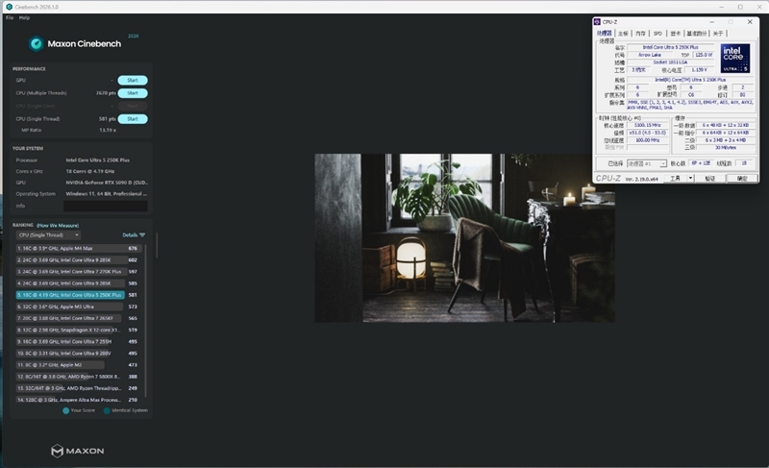Open the CPU (Single Thread) ranking dropdown
Viewport: 769px width, 468px height.
click(48, 234)
